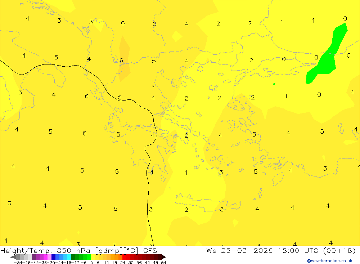Click the legend label 48
Image resolution: width=360 pixels, height=264 pixels.
click(156, 263)
